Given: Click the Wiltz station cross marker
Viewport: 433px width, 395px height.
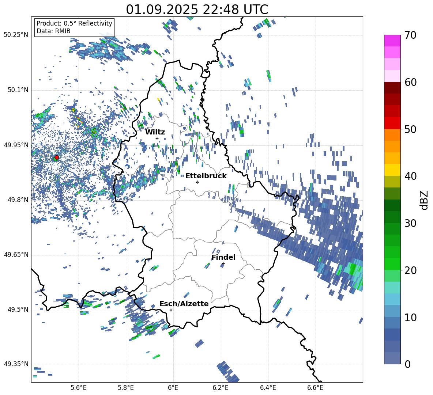Looking at the screenshot, I should pyautogui.click(x=157, y=138).
